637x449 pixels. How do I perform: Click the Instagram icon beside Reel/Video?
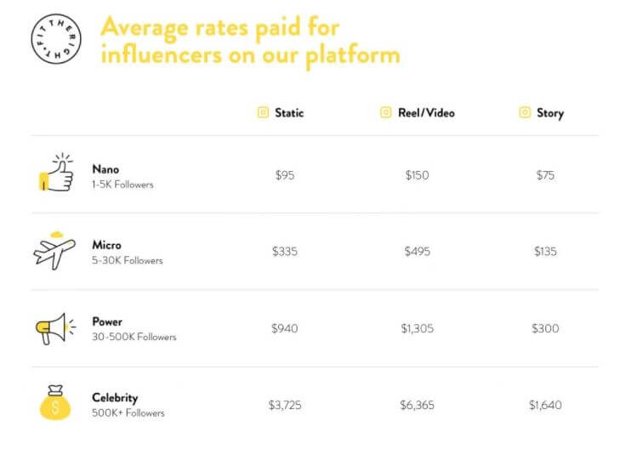pos(385,112)
